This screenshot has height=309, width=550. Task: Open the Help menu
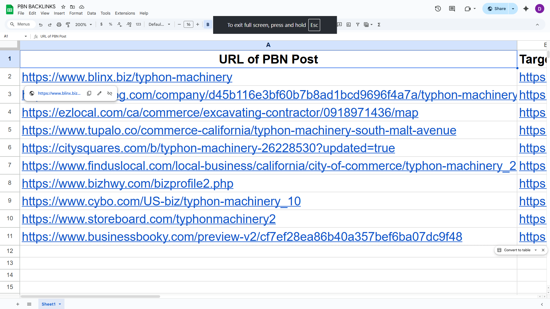(x=144, y=13)
